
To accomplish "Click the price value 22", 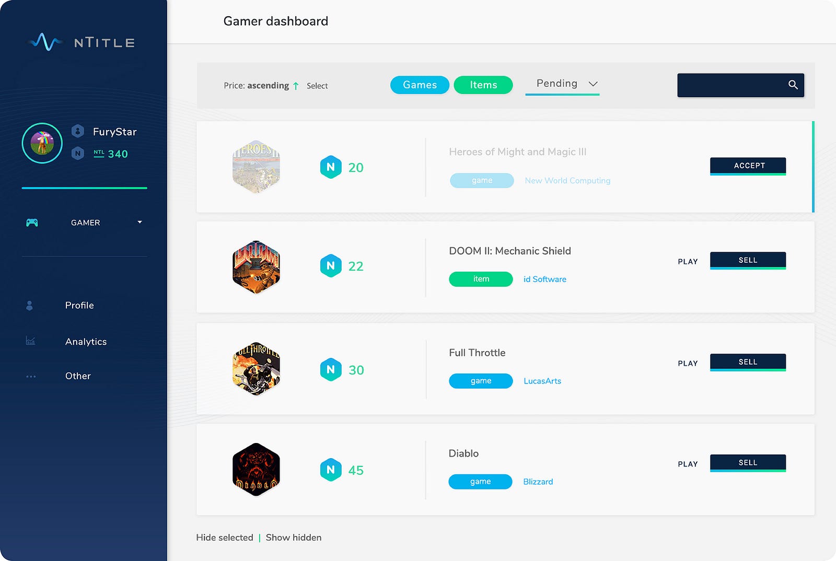I will 356,266.
